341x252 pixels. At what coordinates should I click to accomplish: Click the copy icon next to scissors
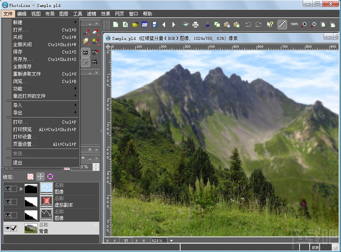217,24
